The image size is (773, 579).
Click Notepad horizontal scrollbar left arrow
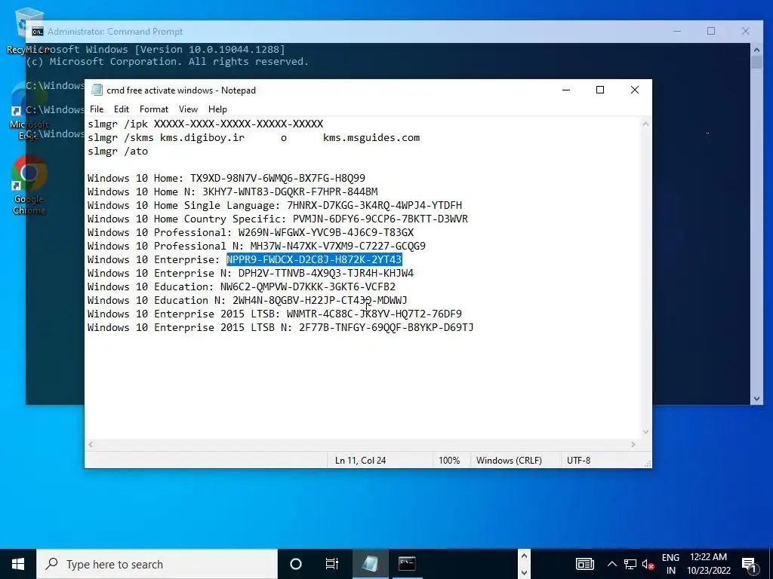tap(91, 445)
